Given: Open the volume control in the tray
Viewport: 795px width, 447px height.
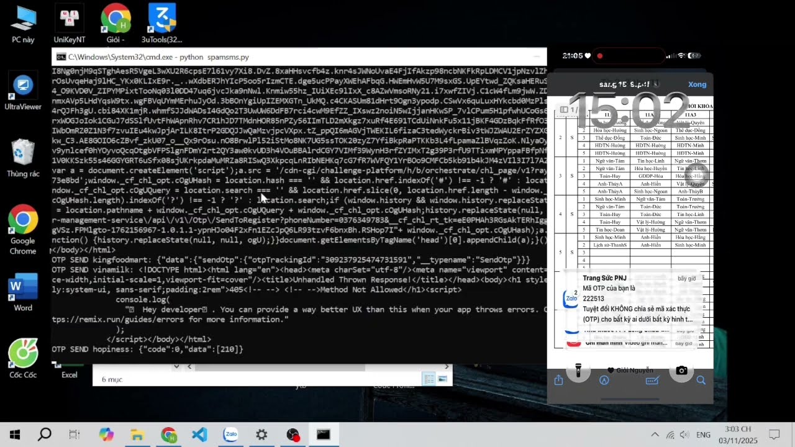Looking at the screenshot, I should 684,435.
